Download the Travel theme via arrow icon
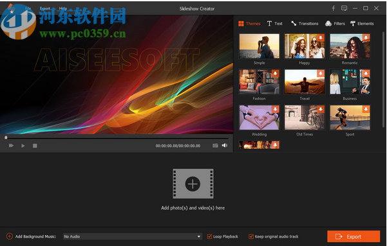Viewport: 387px width, 246px height. click(321, 73)
